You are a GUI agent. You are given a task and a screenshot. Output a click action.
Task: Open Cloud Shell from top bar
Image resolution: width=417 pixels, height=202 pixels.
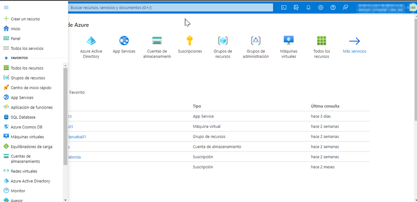click(284, 8)
